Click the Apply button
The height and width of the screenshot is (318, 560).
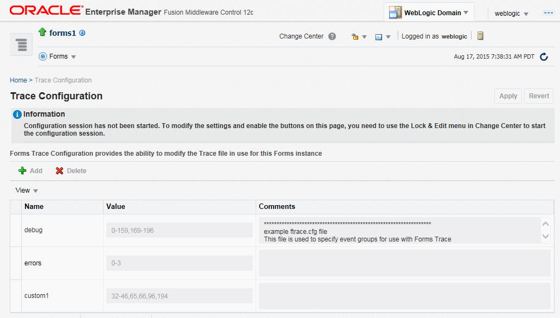pyautogui.click(x=508, y=96)
